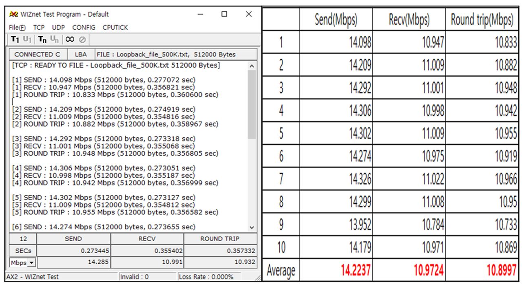Viewport: 522px width, 284px height.
Task: Click the LBA status cell
Action: click(80, 54)
